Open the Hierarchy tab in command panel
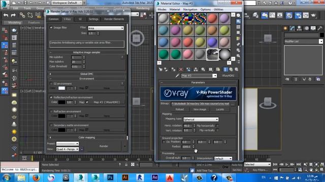 pos(299,28)
